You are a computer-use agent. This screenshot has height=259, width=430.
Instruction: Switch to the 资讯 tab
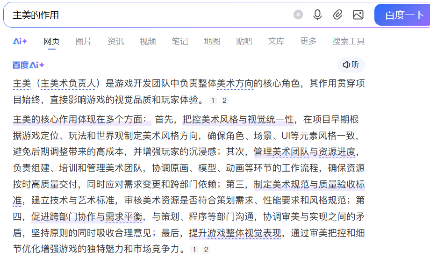[115, 41]
